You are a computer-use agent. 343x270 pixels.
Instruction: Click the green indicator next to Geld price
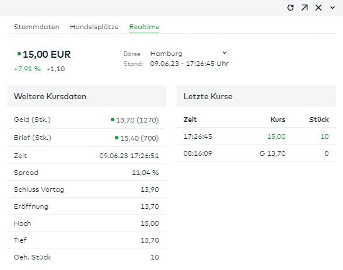pyautogui.click(x=113, y=120)
